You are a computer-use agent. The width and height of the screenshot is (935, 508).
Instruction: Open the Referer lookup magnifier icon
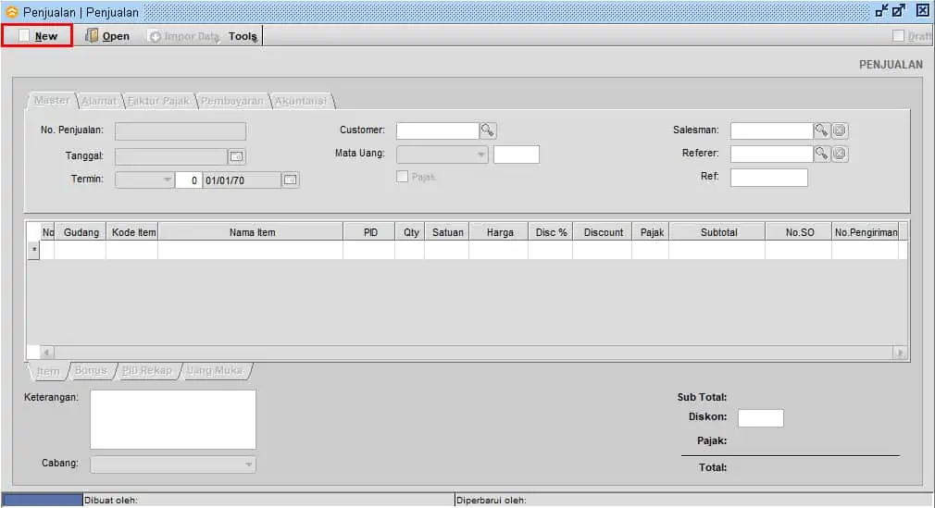(821, 154)
